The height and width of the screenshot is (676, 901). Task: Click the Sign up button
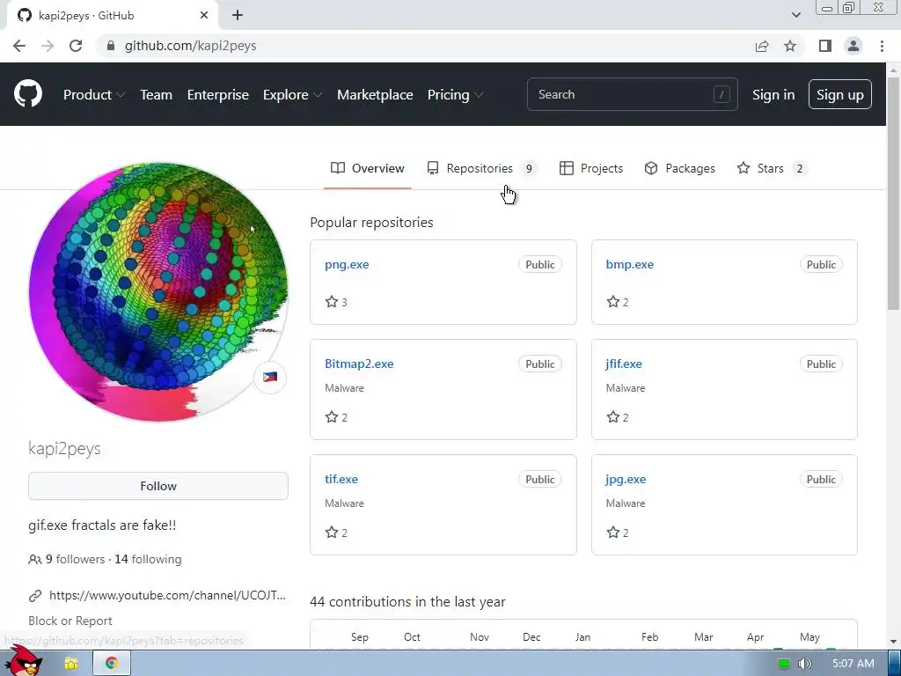coord(839,94)
